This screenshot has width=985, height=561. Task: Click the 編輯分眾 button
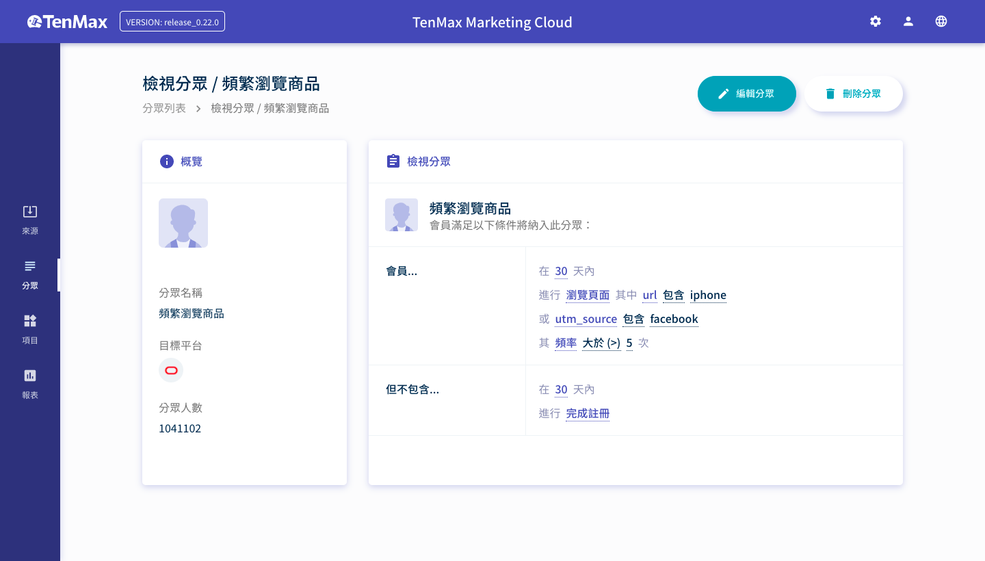click(x=747, y=94)
